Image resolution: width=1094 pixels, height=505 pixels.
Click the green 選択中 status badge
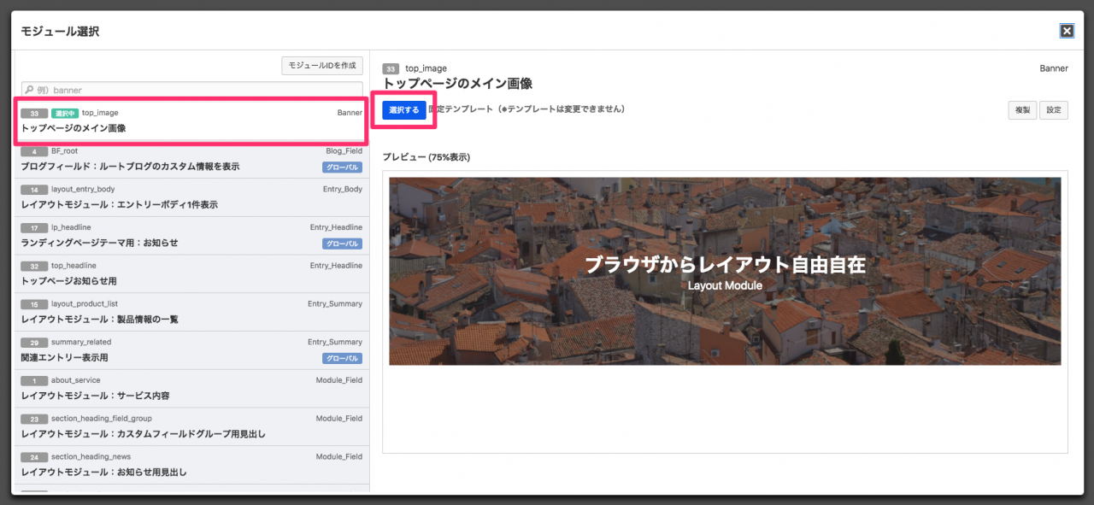tap(64, 113)
